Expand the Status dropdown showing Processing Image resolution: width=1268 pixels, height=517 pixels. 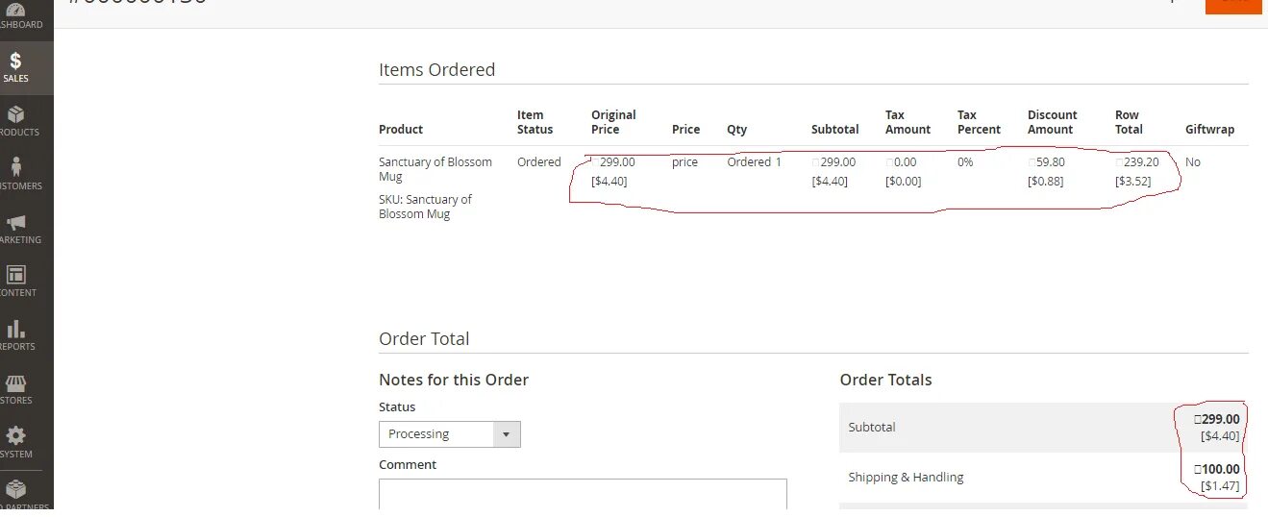pyautogui.click(x=449, y=434)
